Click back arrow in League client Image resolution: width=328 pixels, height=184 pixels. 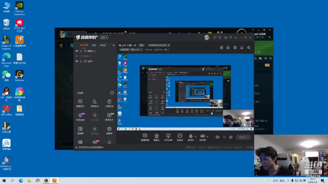[x=61, y=45]
